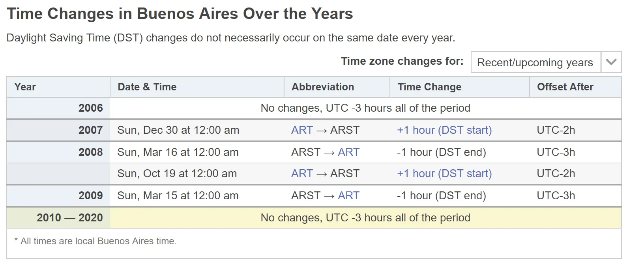Select the 2006 year row cell

tap(58, 108)
